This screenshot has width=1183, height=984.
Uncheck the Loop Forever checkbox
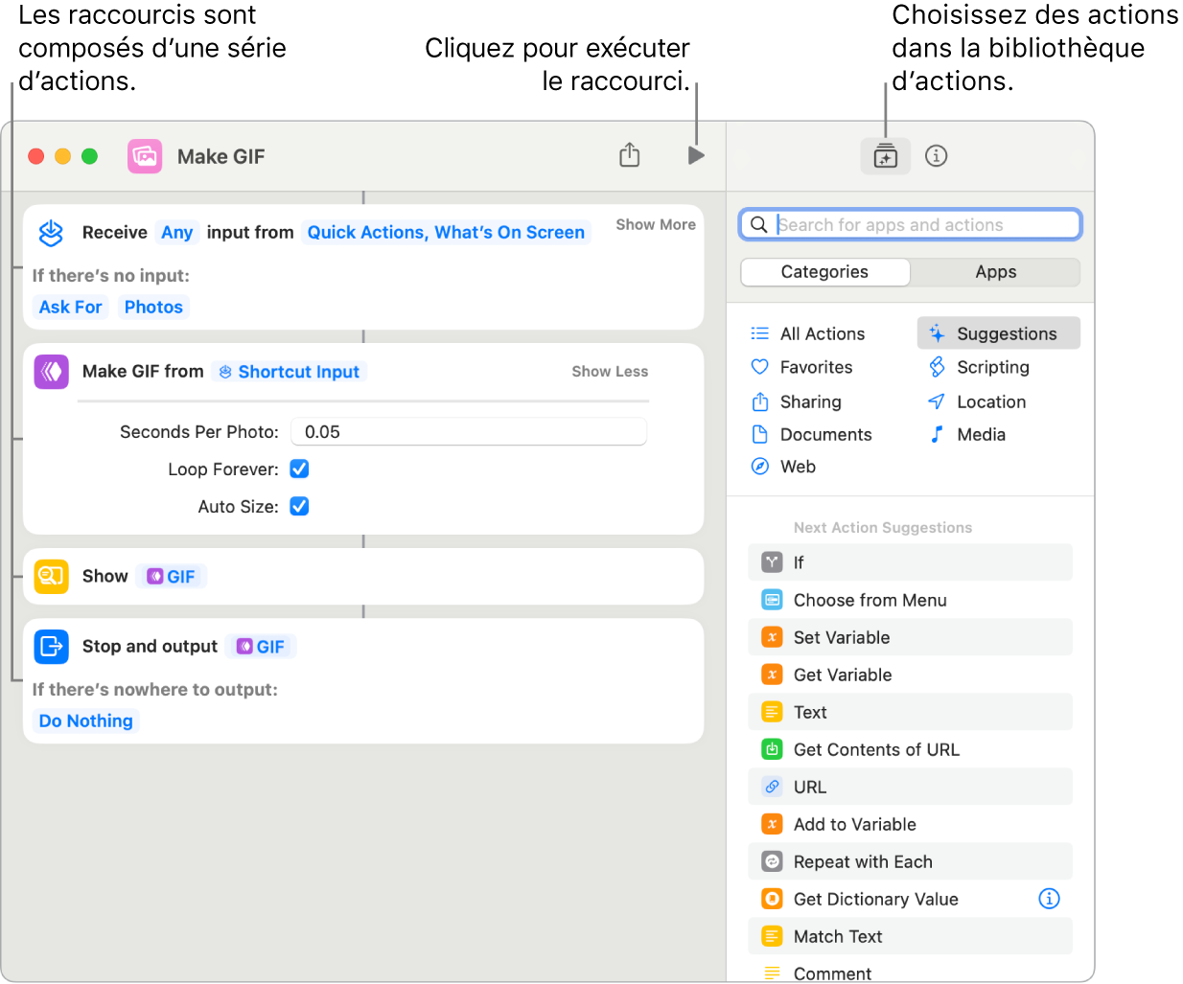[x=299, y=469]
